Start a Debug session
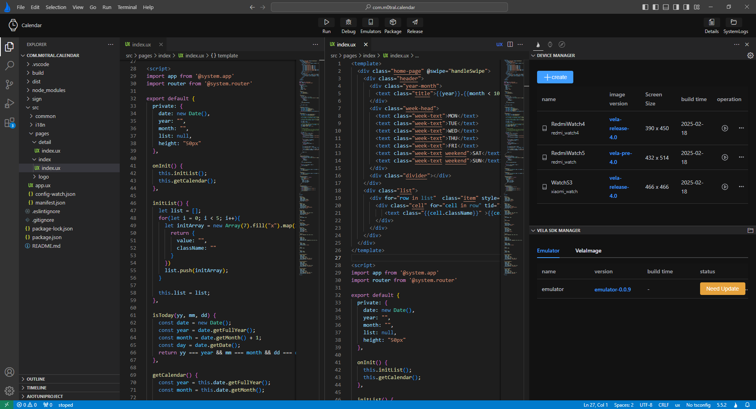Viewport: 756px width, 409px height. click(x=348, y=26)
